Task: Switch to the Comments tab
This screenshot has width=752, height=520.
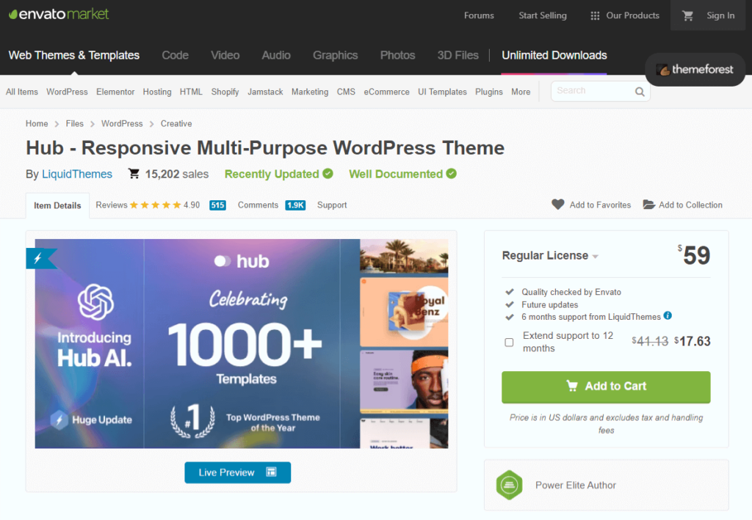Action: [x=258, y=205]
